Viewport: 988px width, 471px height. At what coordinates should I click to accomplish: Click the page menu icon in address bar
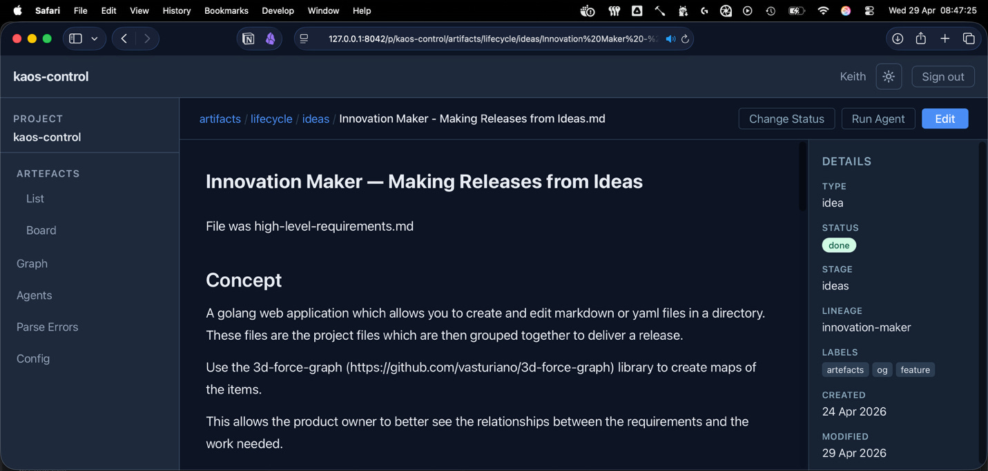(304, 39)
